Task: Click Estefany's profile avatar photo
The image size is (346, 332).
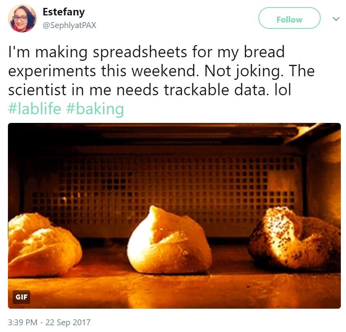Action: coord(22,19)
